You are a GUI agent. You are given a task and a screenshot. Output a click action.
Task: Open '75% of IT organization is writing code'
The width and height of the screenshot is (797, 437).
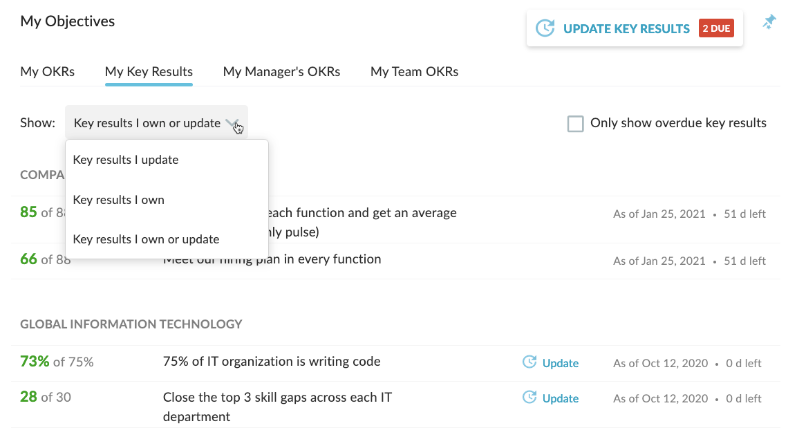[272, 361]
